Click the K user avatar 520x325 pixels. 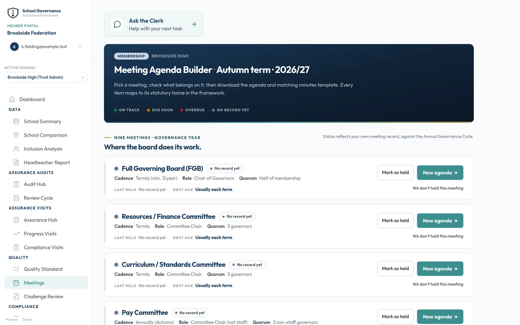[x=14, y=46]
